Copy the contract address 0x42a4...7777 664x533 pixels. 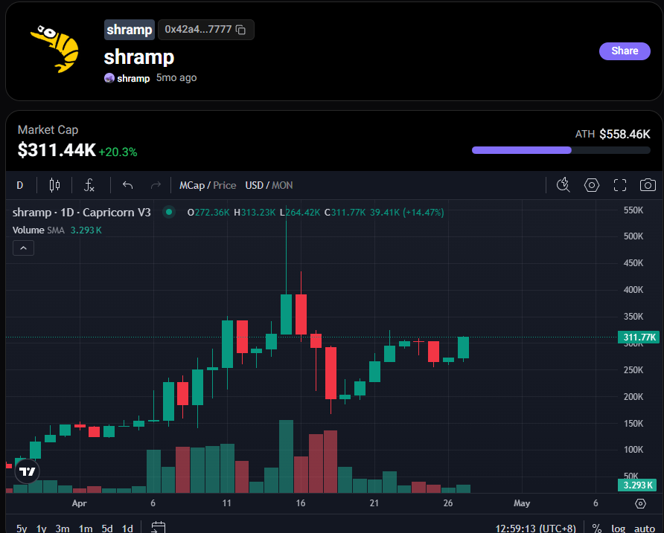pos(240,30)
